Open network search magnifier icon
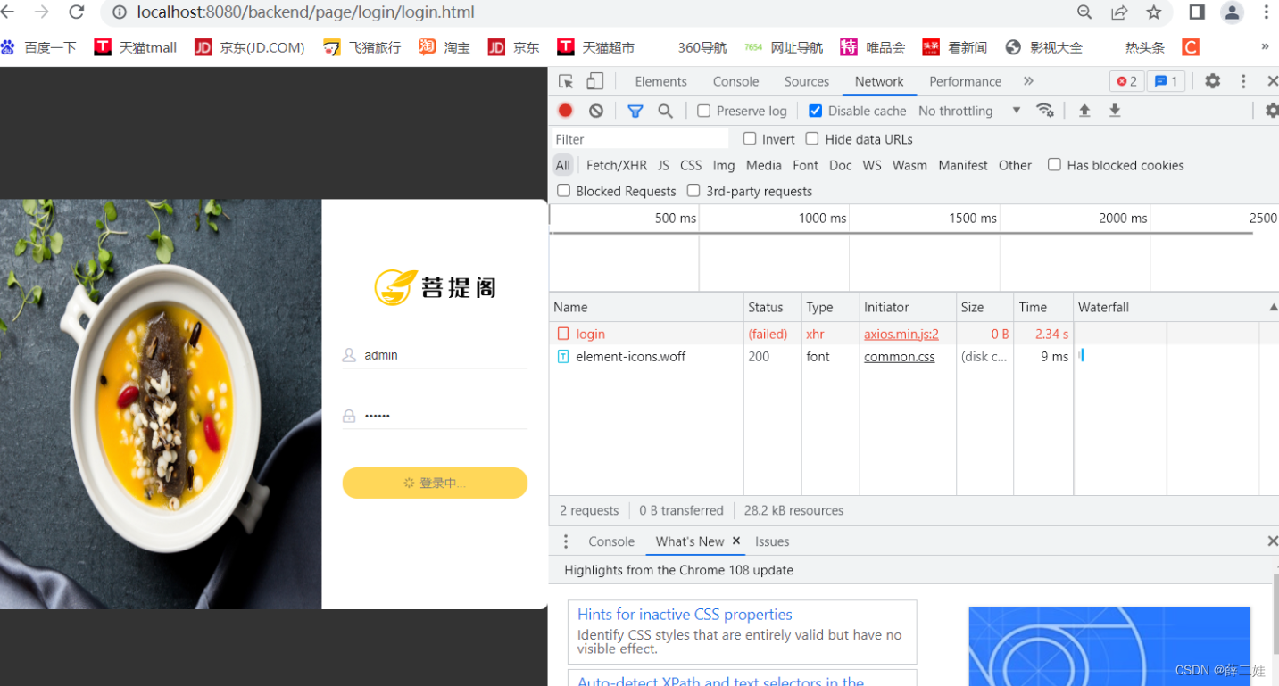Viewport: 1279px width, 686px height. (665, 111)
